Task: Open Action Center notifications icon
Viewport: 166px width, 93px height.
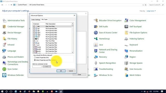Action: click(x=162, y=91)
